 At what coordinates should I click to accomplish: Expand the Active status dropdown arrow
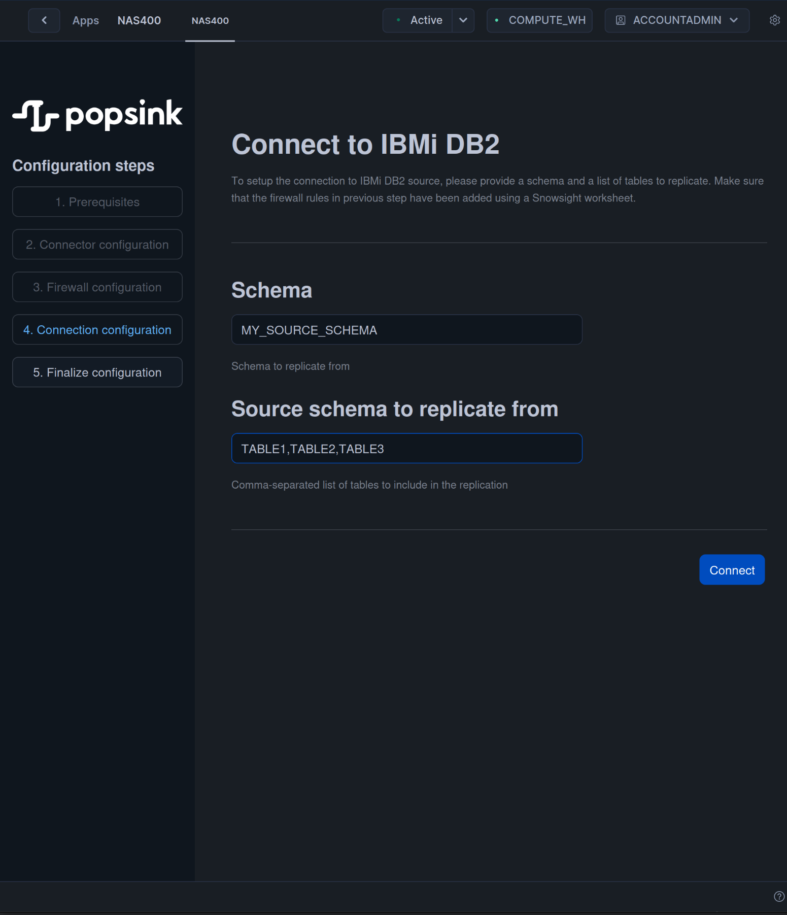463,20
